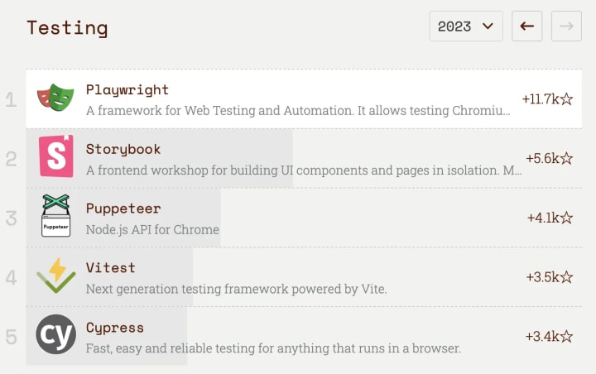The image size is (596, 374).
Task: Click the star icon beside +5.6k
Action: (x=567, y=158)
